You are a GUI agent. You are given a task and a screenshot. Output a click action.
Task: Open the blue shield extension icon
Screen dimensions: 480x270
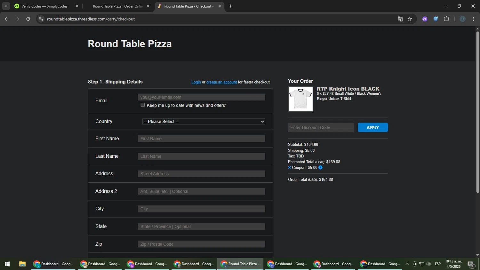(x=436, y=19)
